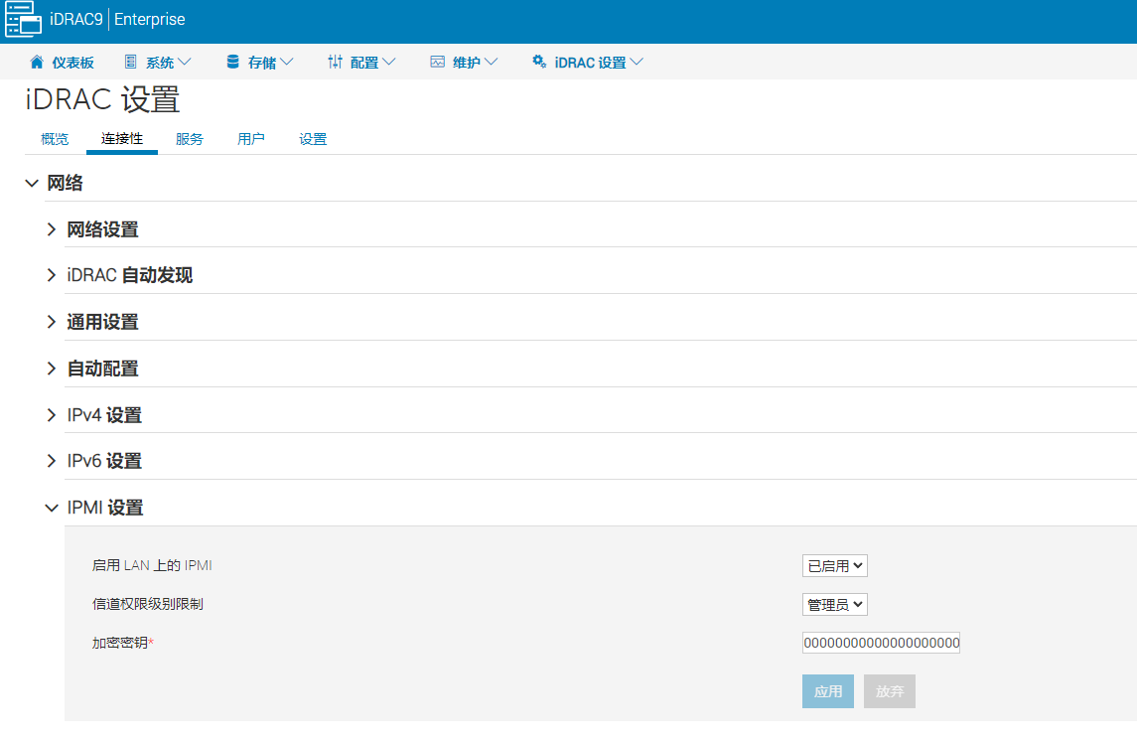This screenshot has width=1137, height=741.
Task: Click the iDRAC9 server logo icon
Action: [23, 19]
